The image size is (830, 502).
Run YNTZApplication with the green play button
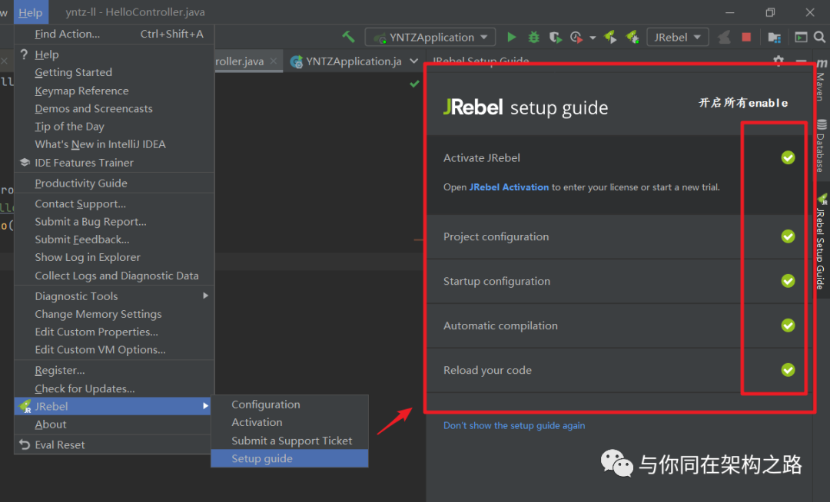(511, 37)
